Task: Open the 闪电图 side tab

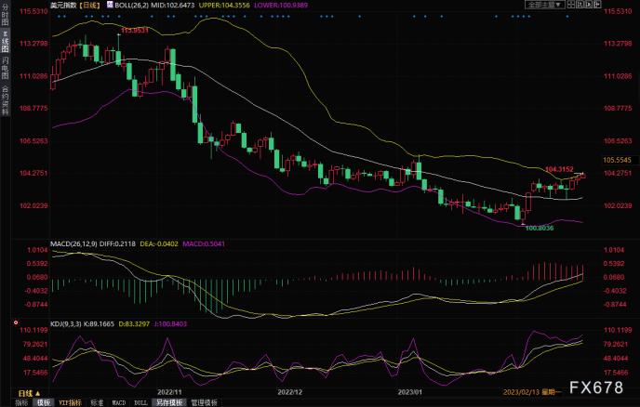Action: (x=6, y=67)
